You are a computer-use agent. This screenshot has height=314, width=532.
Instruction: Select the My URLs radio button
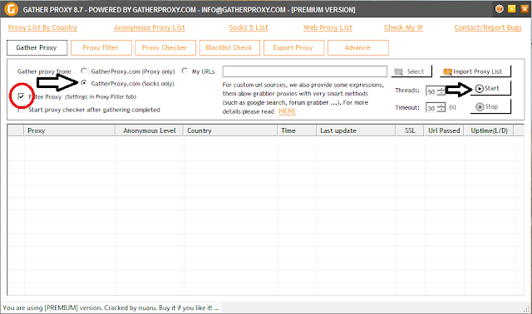coord(185,71)
